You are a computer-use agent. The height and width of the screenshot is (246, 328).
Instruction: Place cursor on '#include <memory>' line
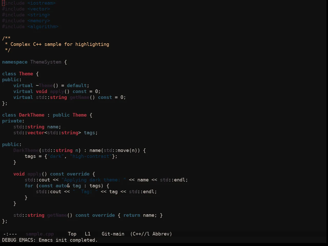coord(26,21)
